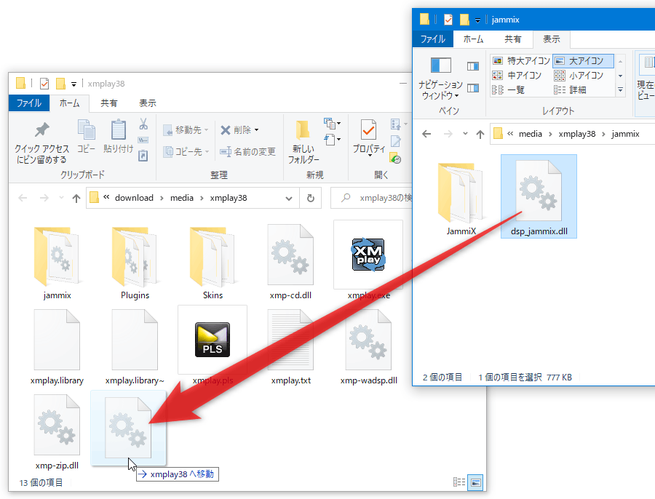Click the Rename button in xmplay38
655x499 pixels.
pyautogui.click(x=247, y=151)
